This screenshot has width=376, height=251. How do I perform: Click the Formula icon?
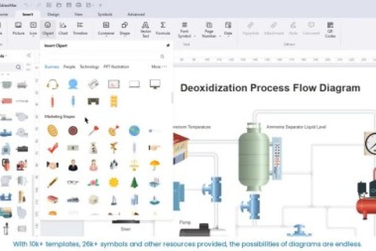point(163,28)
